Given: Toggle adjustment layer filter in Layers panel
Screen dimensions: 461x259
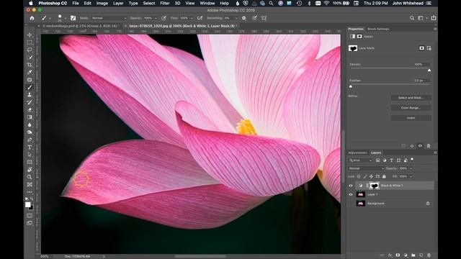Looking at the screenshot, I should tap(385, 160).
